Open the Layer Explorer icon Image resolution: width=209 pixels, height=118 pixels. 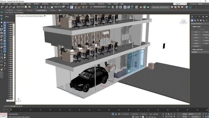click(x=121, y=7)
